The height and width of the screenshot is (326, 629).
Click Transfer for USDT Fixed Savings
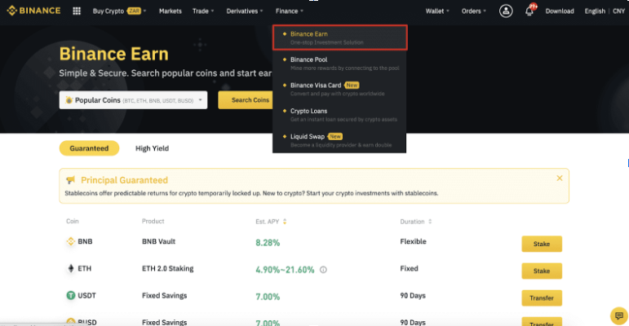tap(542, 298)
